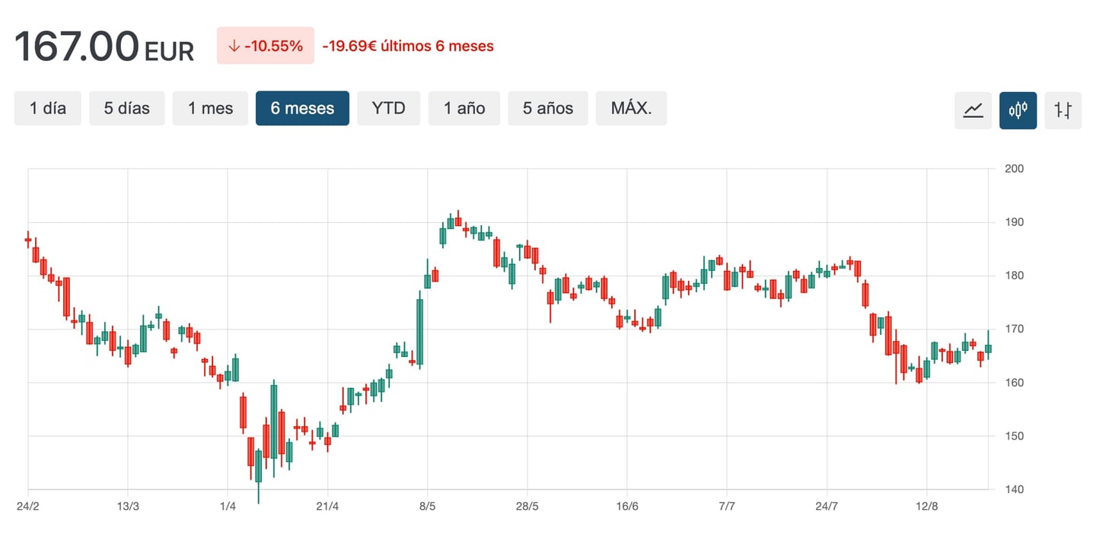This screenshot has width=1096, height=535.
Task: Click the first candlestick at 24/2
Action: point(28,240)
